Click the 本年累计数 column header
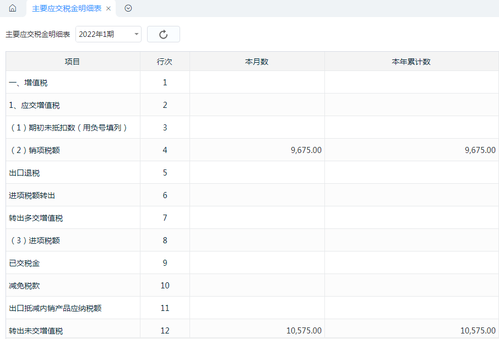Image resolution: width=499 pixels, height=339 pixels. tap(411, 62)
